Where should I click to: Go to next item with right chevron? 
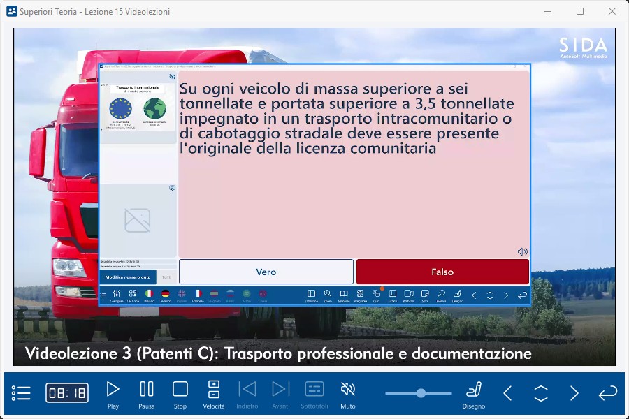[x=574, y=393]
